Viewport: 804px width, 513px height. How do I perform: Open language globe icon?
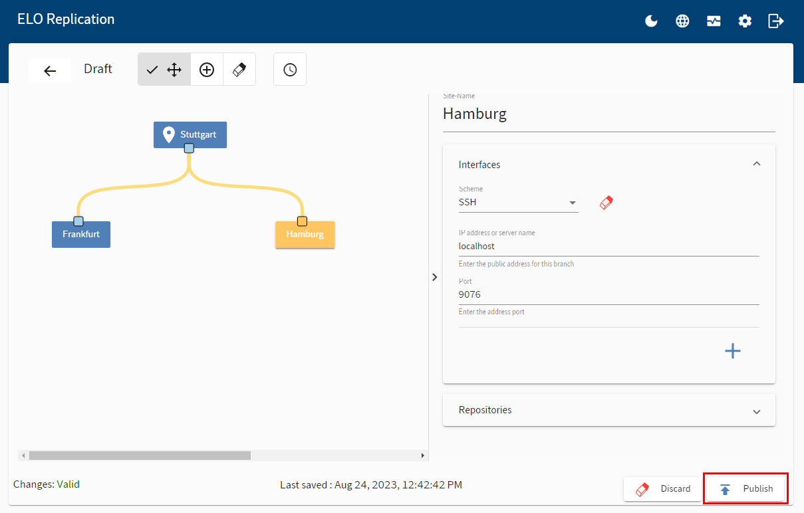tap(682, 21)
